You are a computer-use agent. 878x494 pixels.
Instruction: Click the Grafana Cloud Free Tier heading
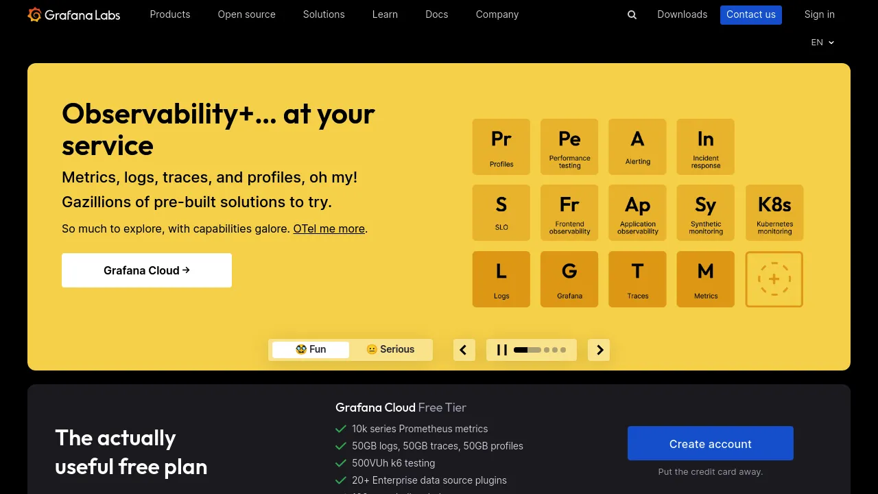[401, 408]
